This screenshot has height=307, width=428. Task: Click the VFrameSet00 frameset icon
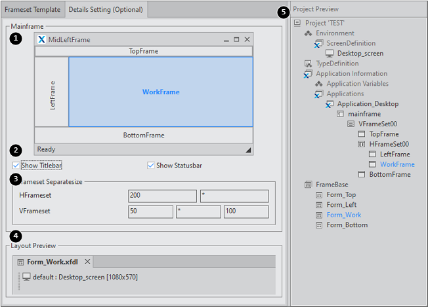351,124
